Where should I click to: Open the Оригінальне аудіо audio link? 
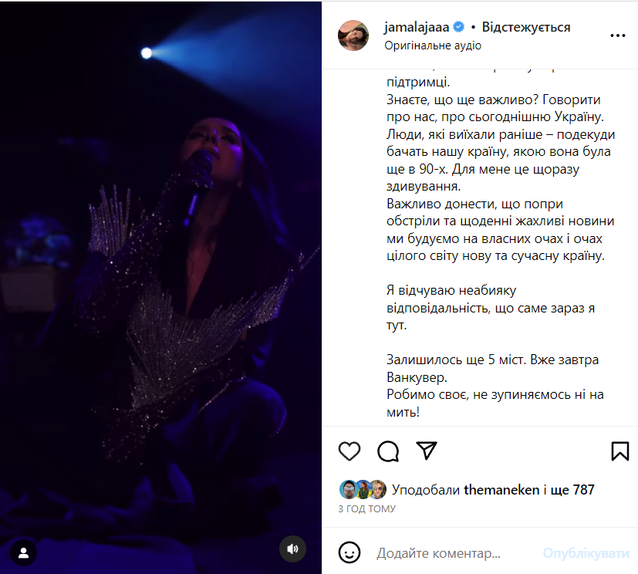click(433, 46)
